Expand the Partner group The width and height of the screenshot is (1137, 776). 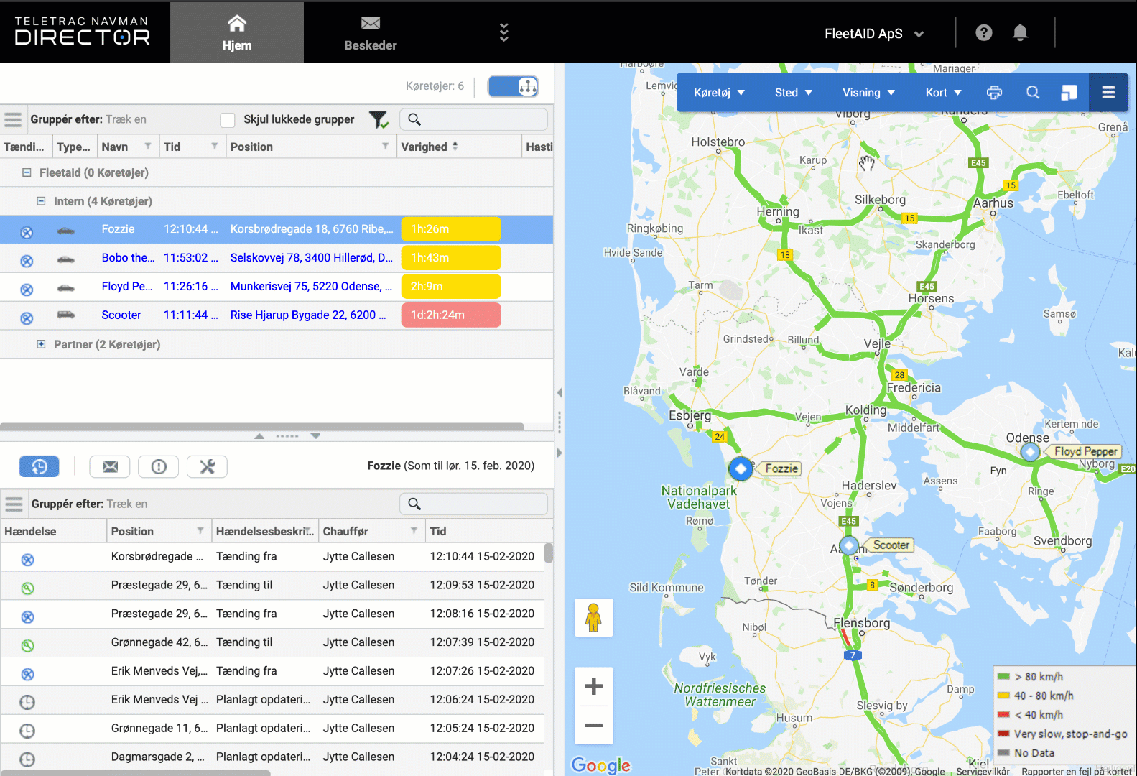pyautogui.click(x=41, y=344)
